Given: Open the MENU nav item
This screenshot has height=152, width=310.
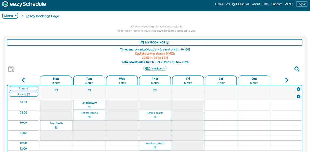Looking at the screenshot, I should 288,4.
